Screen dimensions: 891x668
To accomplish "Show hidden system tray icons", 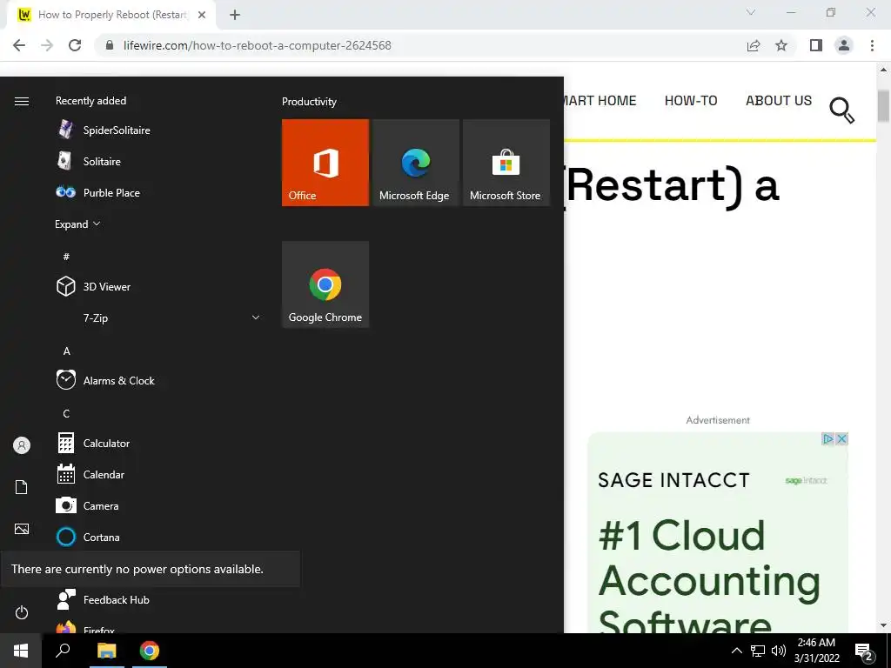I will click(736, 651).
